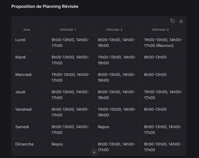Viewport: 199px width, 158px height.
Task: Click the 'Repos' cell in Dimanche row
Action: tap(57, 144)
